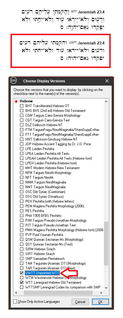The image size is (123, 318).
Task: Select 'LPEH Leiden Peshitta (Hebrew font)' entry
Action: 51,163
